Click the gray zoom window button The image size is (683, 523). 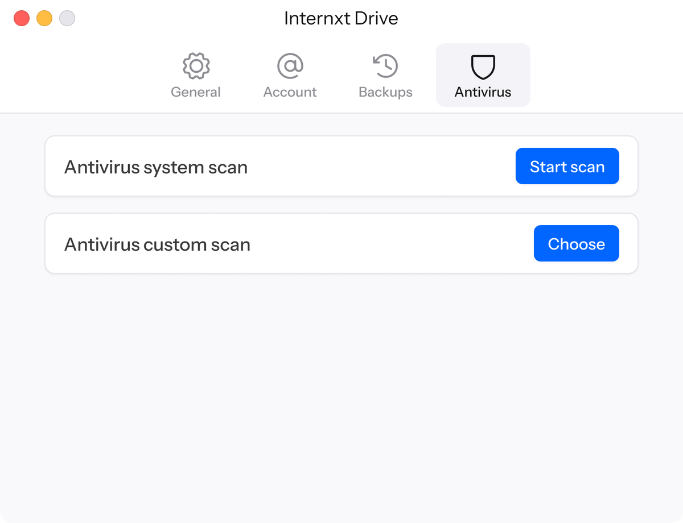point(67,18)
